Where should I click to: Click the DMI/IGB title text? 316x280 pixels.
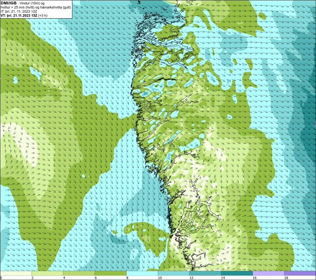click(x=9, y=3)
